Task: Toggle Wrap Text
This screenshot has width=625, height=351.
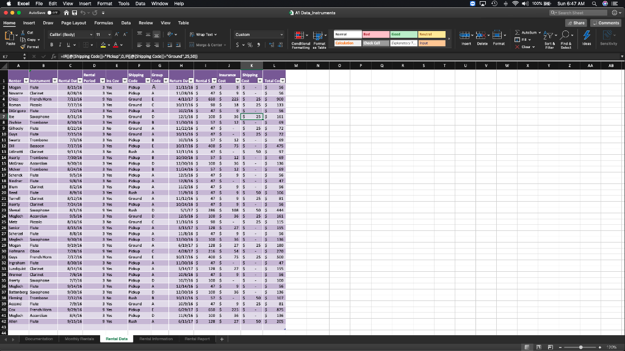Action: (x=203, y=35)
